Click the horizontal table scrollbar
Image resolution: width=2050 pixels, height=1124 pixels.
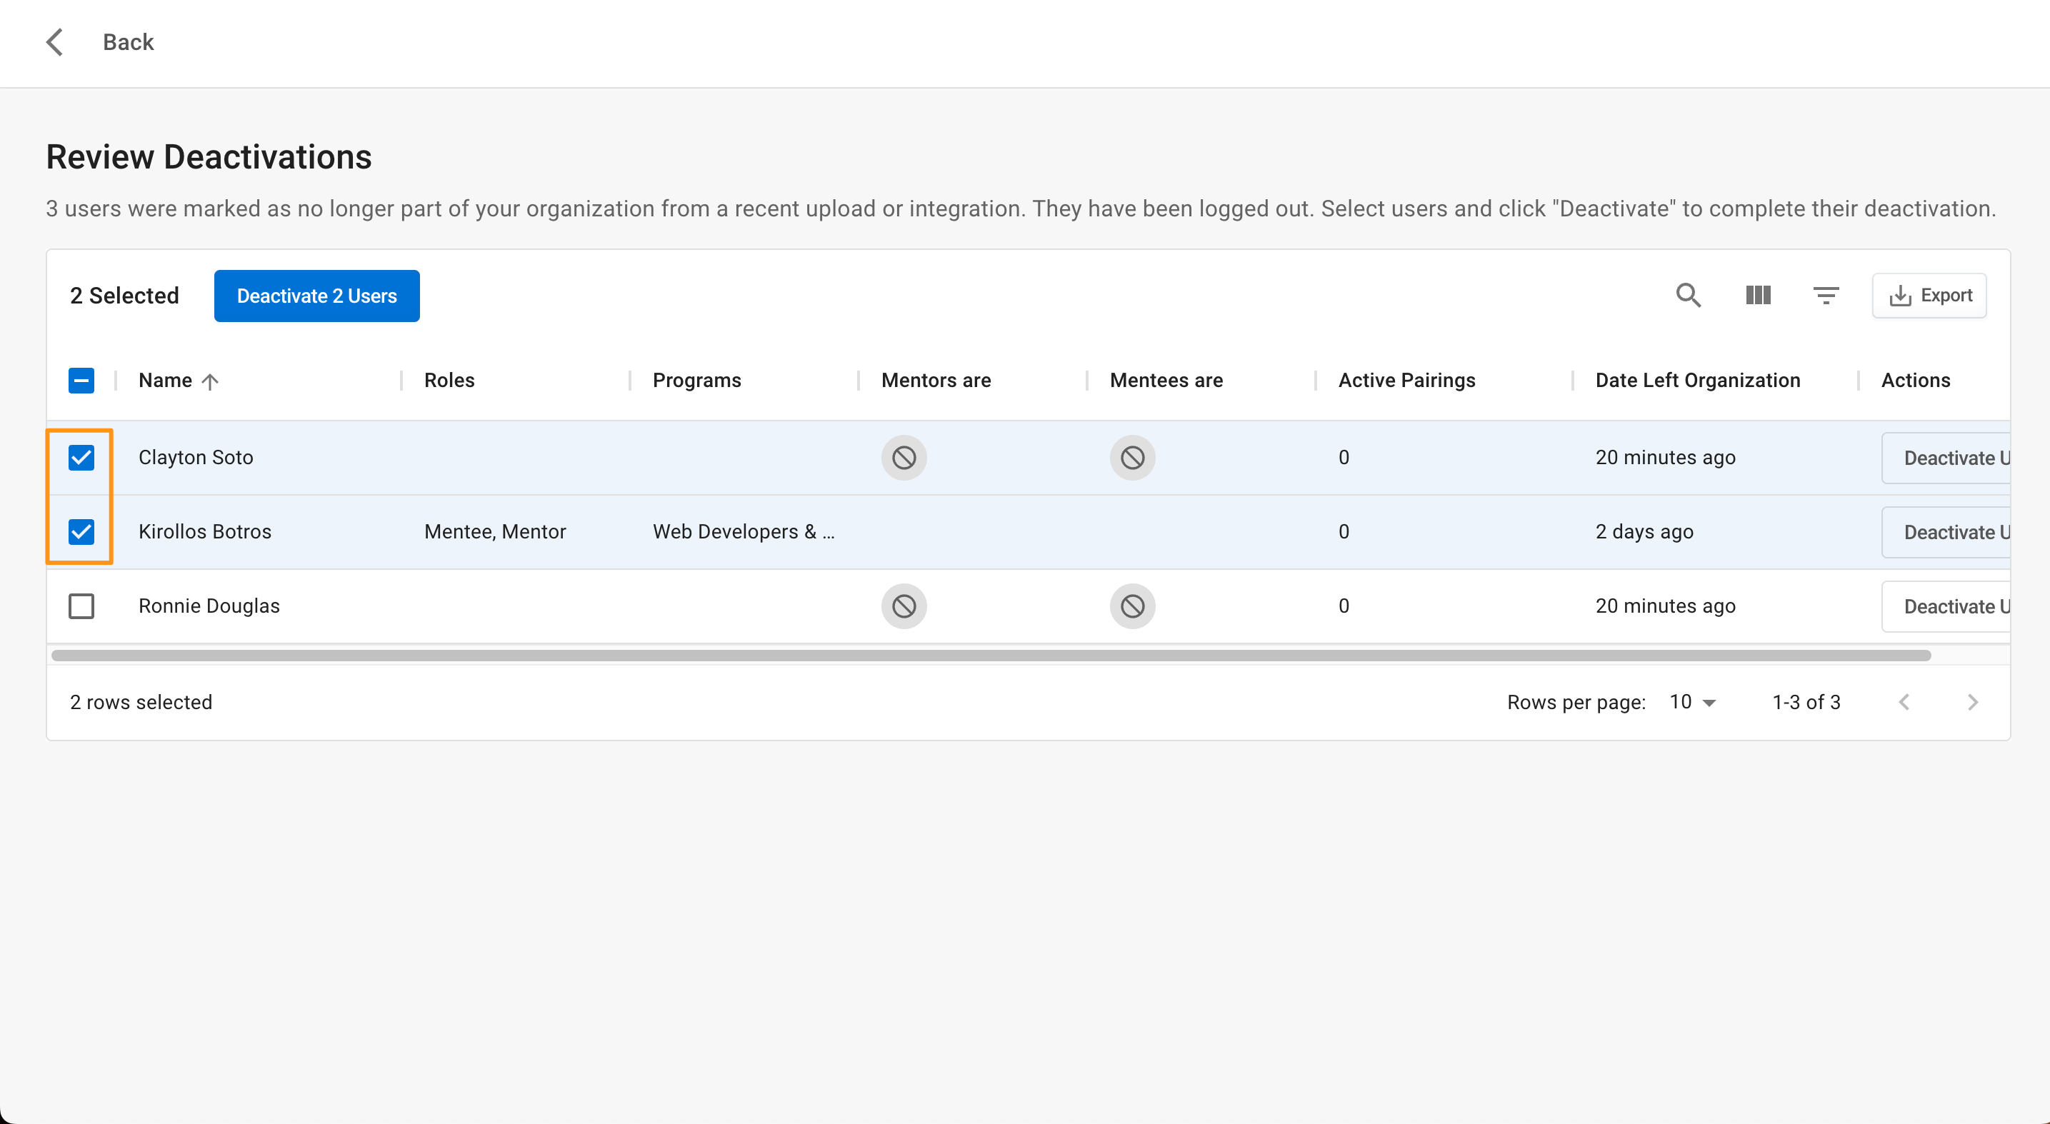991,656
